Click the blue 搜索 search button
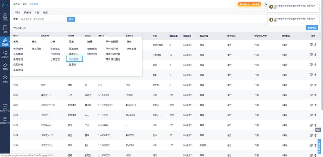Screen dimensions: 323x157 click(71, 19)
